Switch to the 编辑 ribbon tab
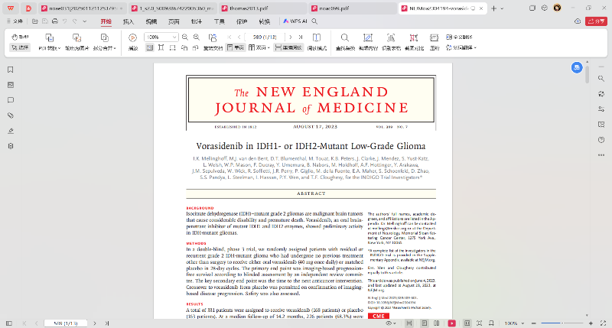The width and height of the screenshot is (612, 328). click(151, 21)
